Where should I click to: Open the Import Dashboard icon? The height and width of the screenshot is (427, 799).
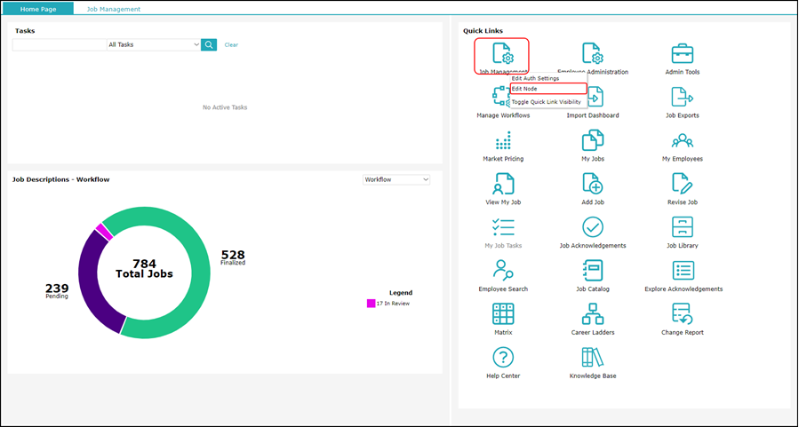[595, 97]
